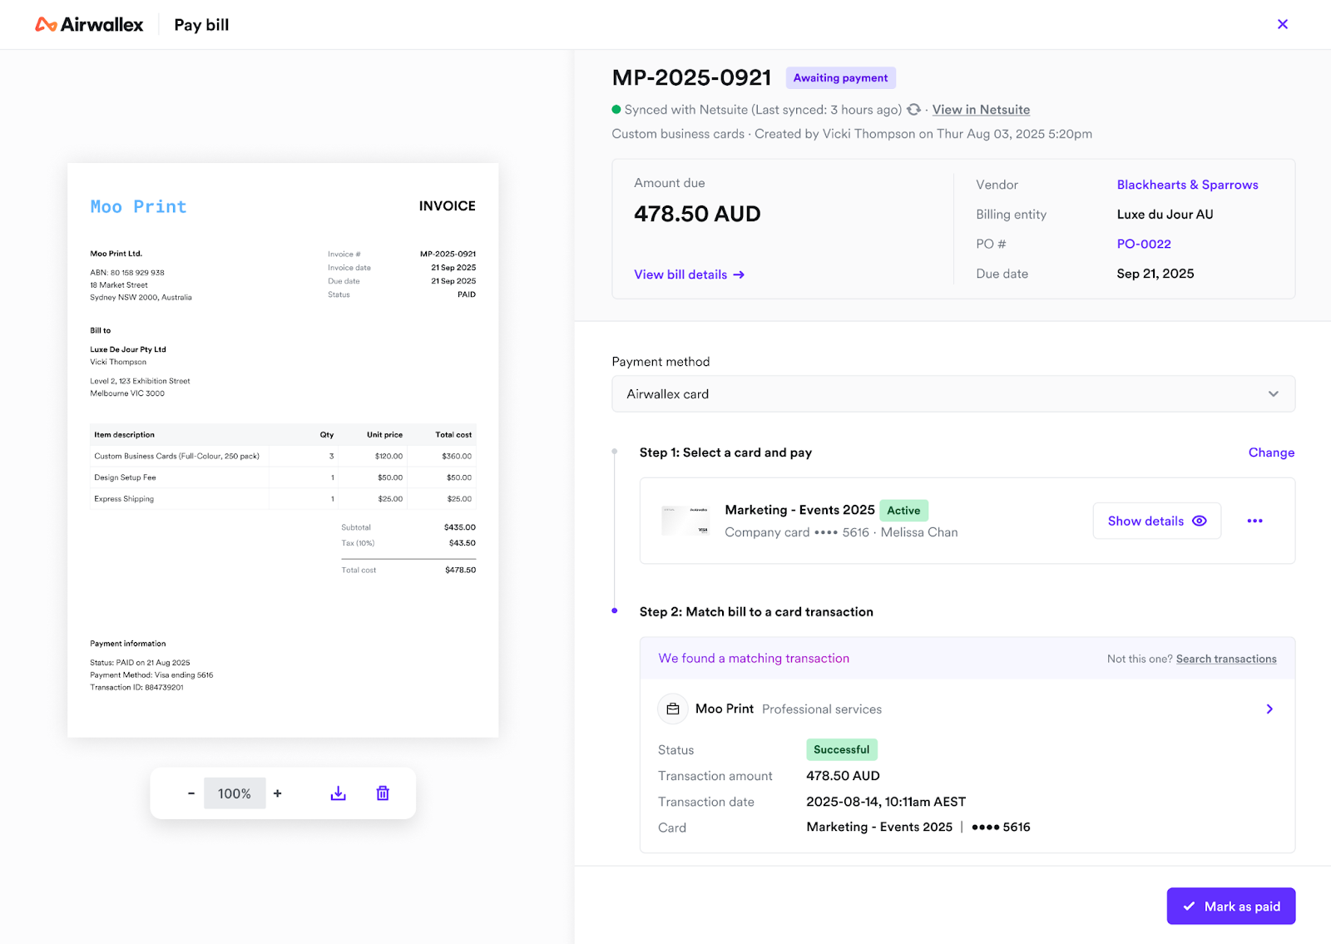Click Change to select a different card
The image size is (1331, 944).
pos(1270,452)
